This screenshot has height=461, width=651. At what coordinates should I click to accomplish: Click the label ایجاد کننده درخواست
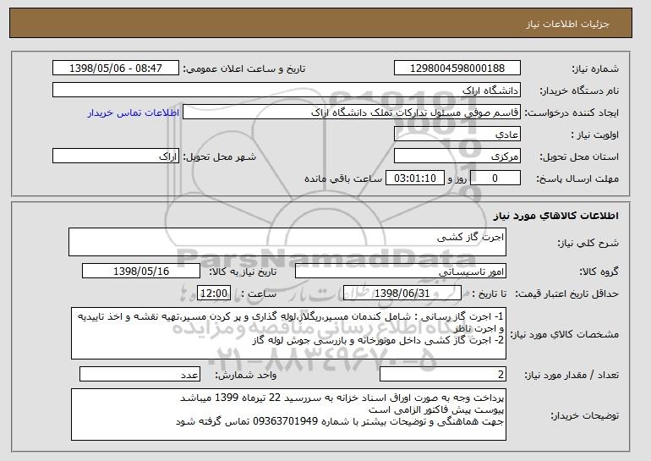click(572, 113)
